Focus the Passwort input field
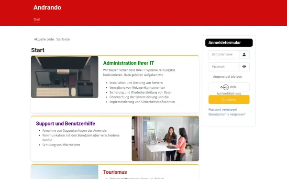287x179 pixels. point(224,66)
